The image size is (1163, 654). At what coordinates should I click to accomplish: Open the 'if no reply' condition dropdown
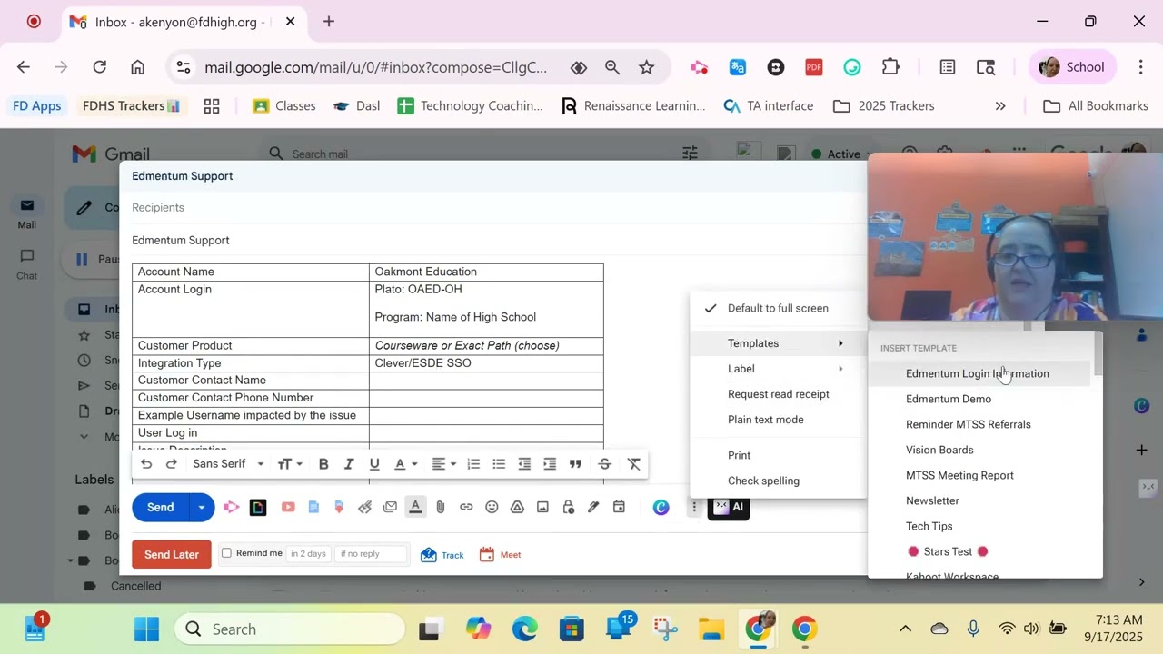coord(371,554)
